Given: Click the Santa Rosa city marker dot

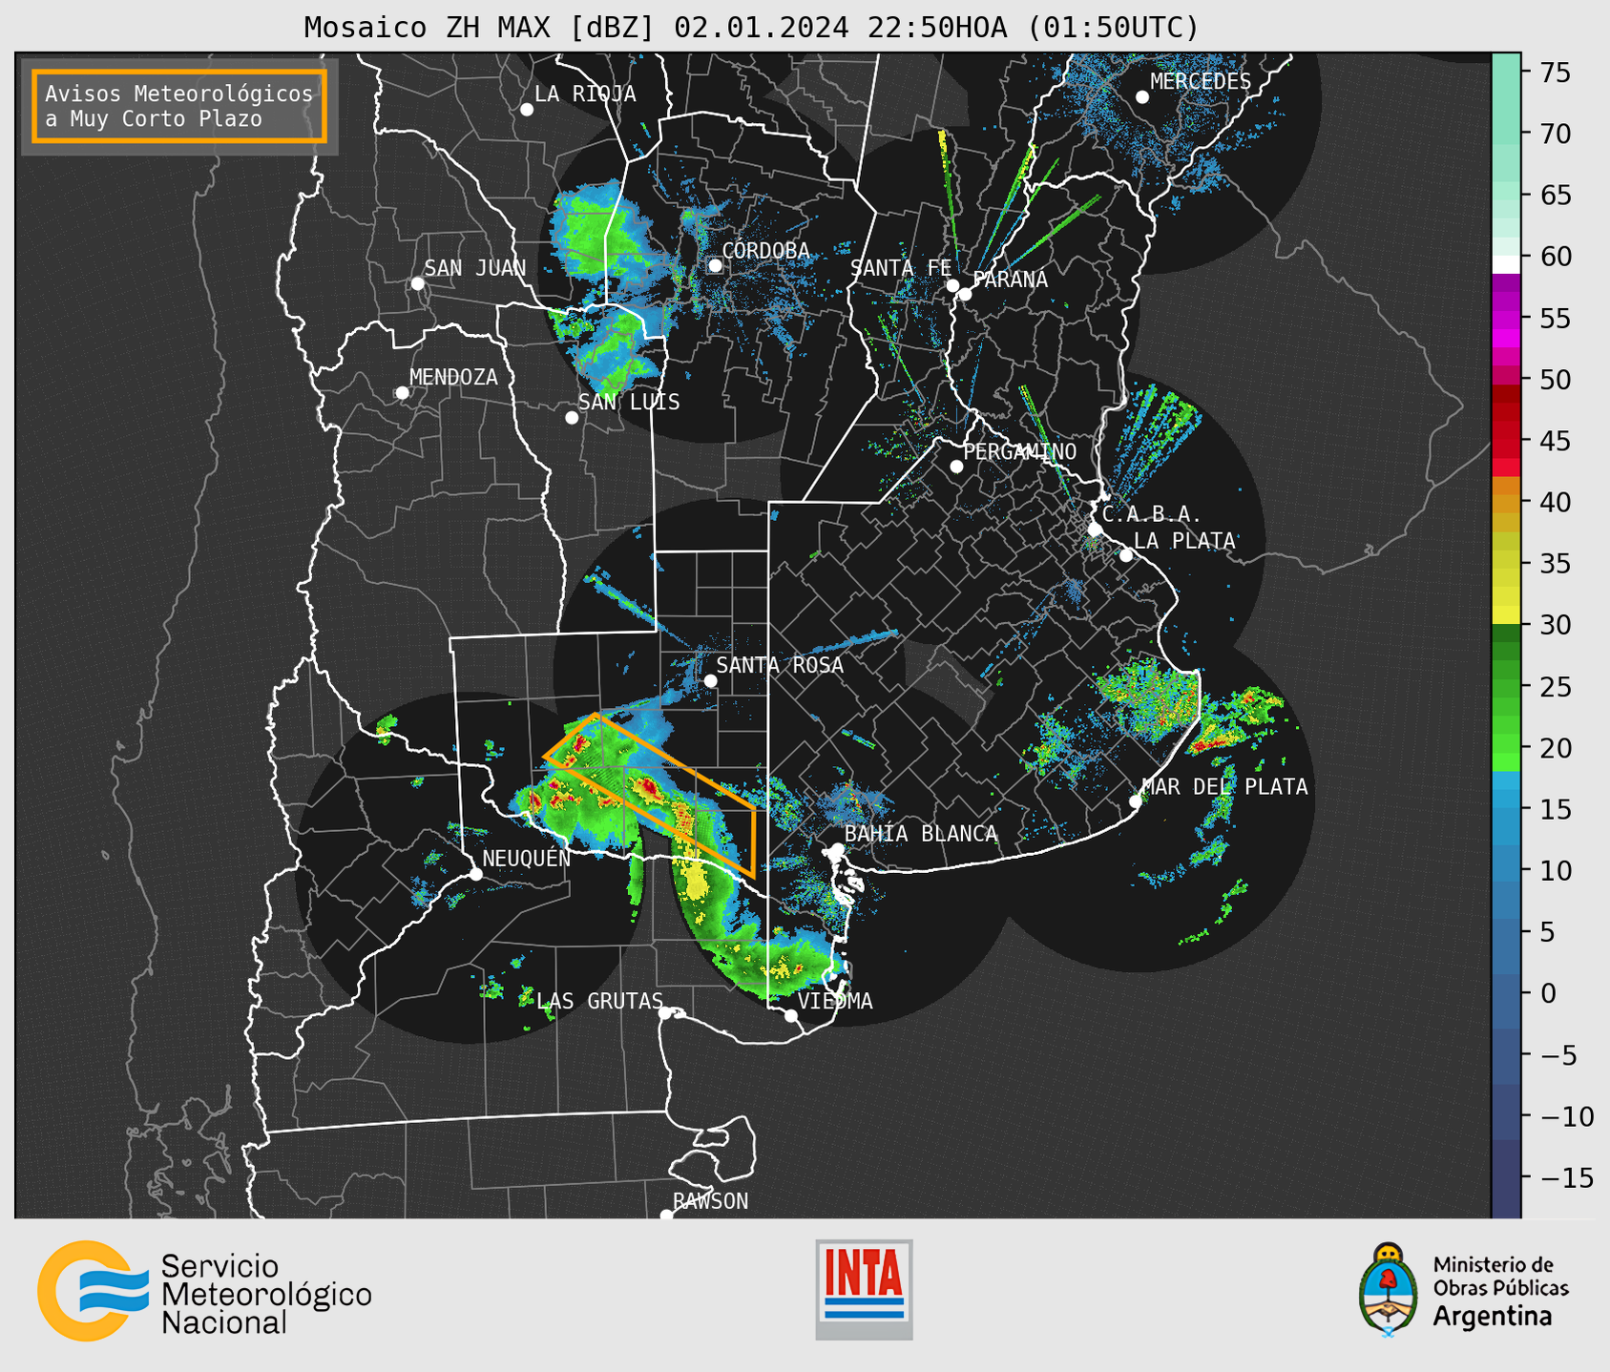Looking at the screenshot, I should pos(710,681).
